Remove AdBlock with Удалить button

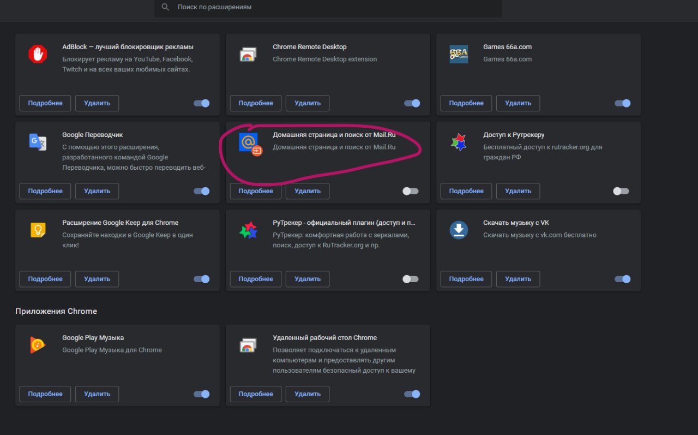coord(97,103)
